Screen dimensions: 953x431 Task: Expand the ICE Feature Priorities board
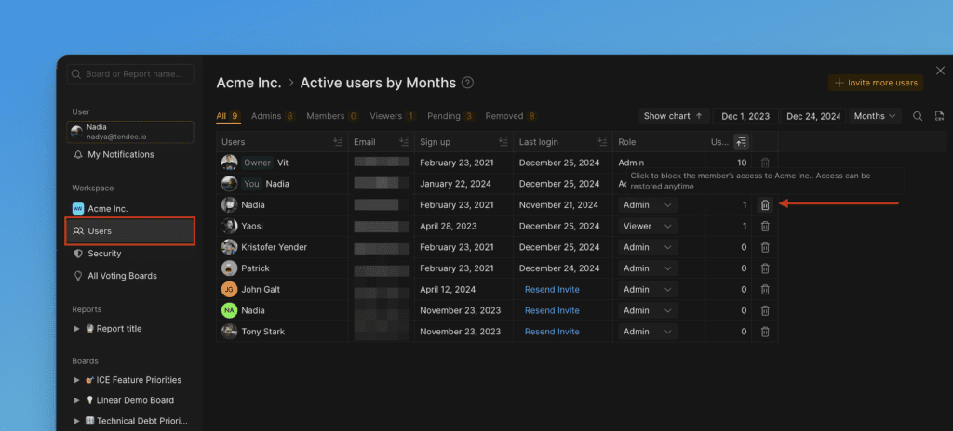tap(77, 380)
